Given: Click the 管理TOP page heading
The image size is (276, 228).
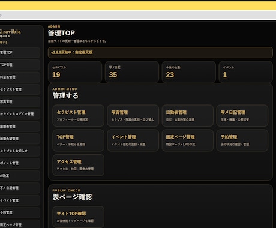Looking at the screenshot, I should coord(61,33).
